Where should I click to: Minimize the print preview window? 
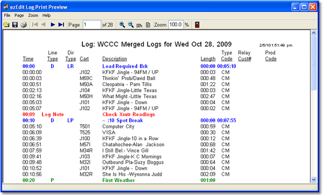tap(296, 7)
